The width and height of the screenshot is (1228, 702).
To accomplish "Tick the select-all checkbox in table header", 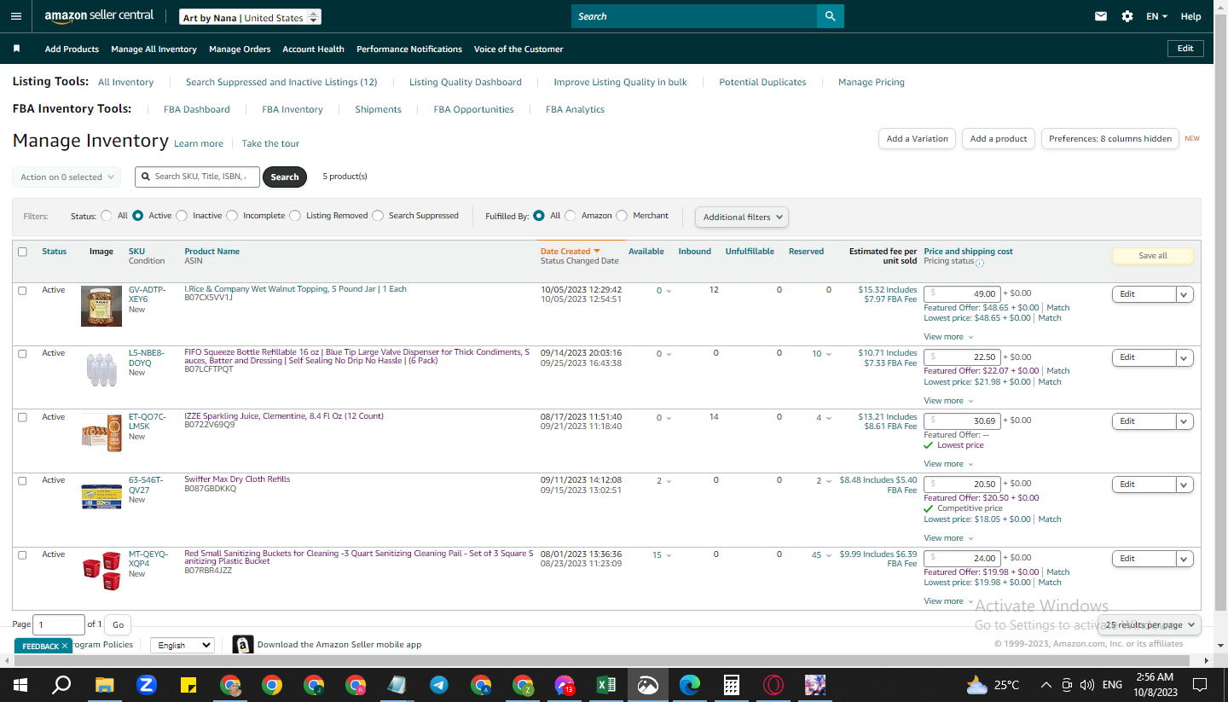I will (22, 252).
